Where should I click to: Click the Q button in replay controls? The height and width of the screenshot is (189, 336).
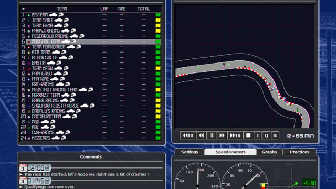(266, 135)
